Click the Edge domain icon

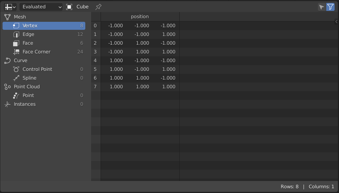[x=16, y=35]
